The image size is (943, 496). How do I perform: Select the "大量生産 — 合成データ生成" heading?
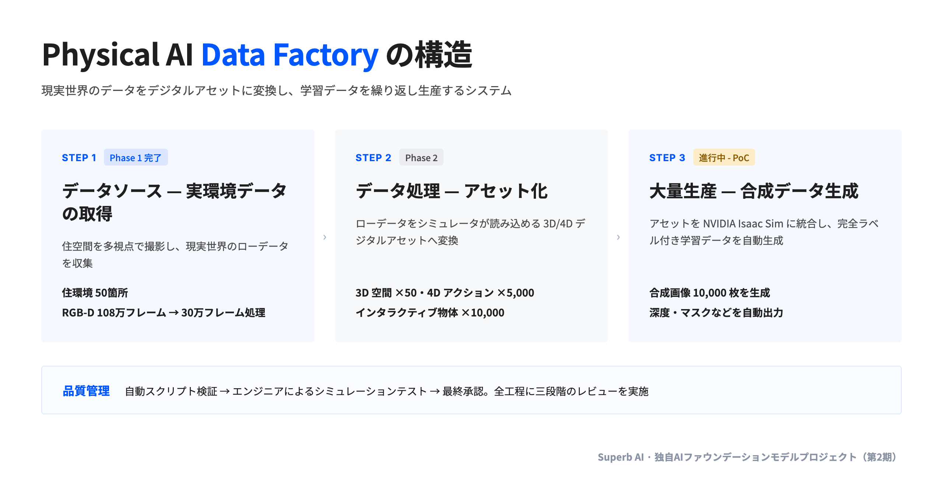point(754,191)
